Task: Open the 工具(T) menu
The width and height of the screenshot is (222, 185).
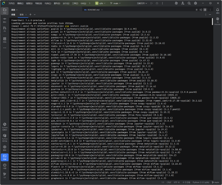Action: pyautogui.click(x=75, y=3)
